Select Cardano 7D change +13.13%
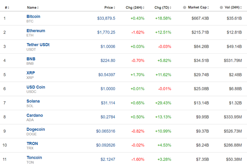 (x=163, y=117)
